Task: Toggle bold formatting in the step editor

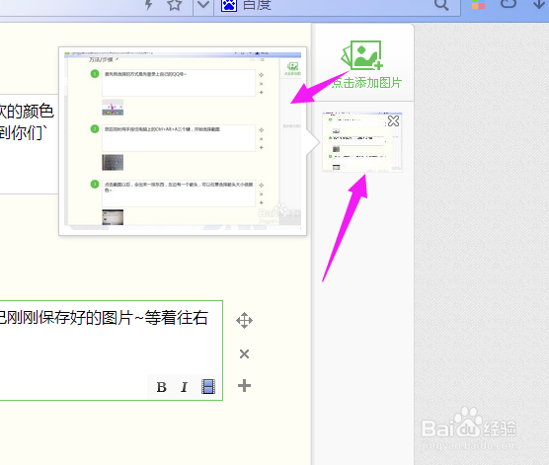Action: (x=161, y=387)
